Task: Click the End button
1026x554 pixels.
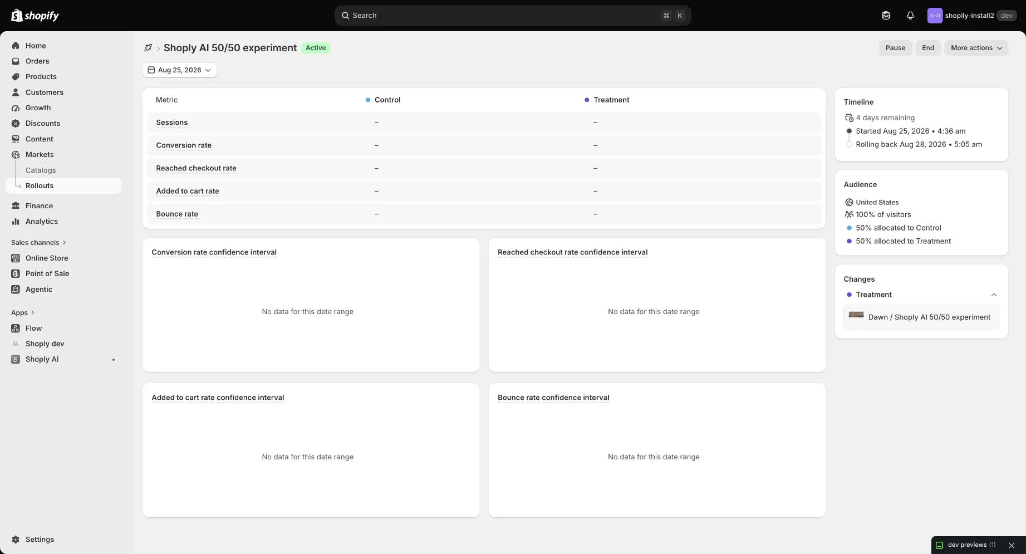Action: click(928, 48)
